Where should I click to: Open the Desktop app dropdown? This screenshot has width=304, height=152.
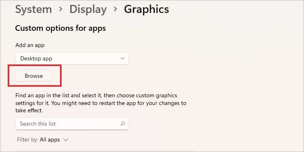72,58
